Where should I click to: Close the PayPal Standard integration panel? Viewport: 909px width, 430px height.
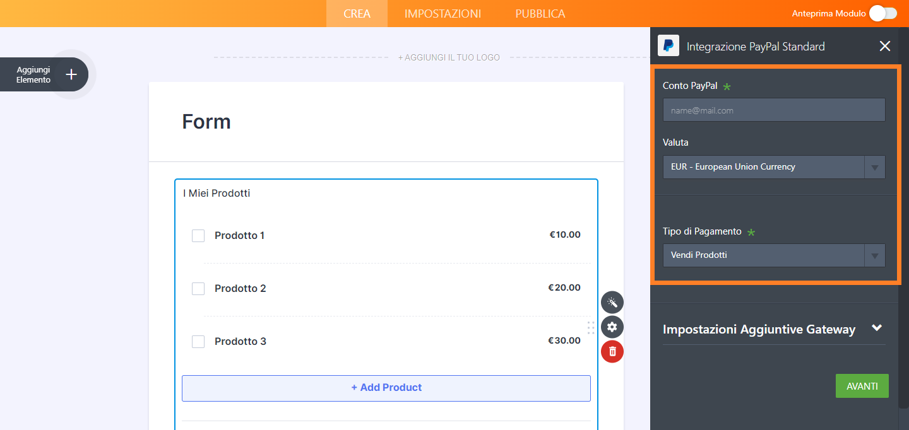[885, 46]
